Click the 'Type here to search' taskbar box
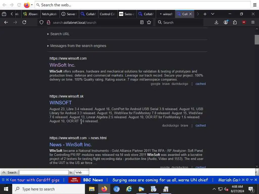The image size is (259, 194). point(49,189)
